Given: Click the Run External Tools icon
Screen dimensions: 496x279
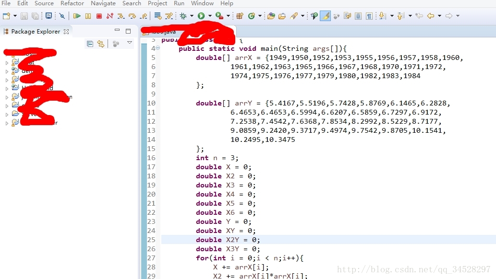Looking at the screenshot, I should tap(219, 16).
